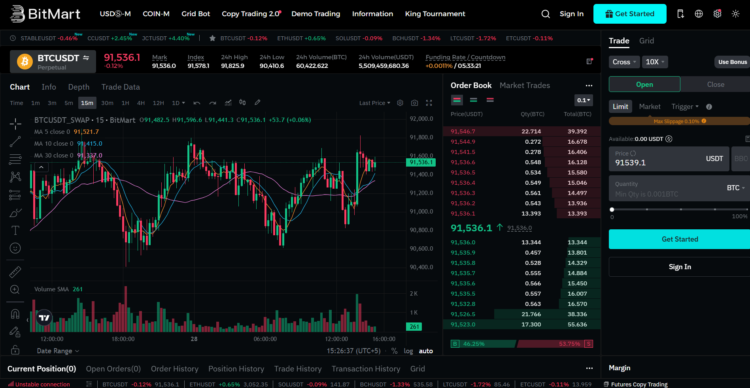The width and height of the screenshot is (750, 388).
Task: Switch to the Market Trades tab
Action: [x=525, y=85]
